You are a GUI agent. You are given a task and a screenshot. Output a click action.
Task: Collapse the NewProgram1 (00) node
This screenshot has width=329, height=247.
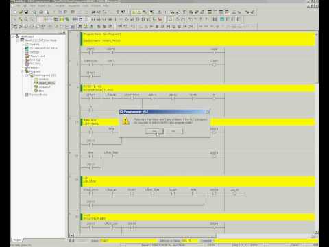point(27,75)
